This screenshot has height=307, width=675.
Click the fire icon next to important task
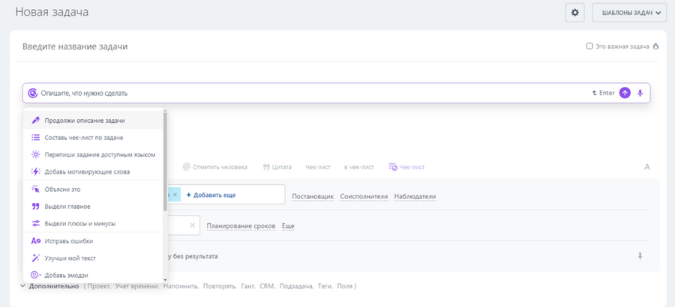656,46
